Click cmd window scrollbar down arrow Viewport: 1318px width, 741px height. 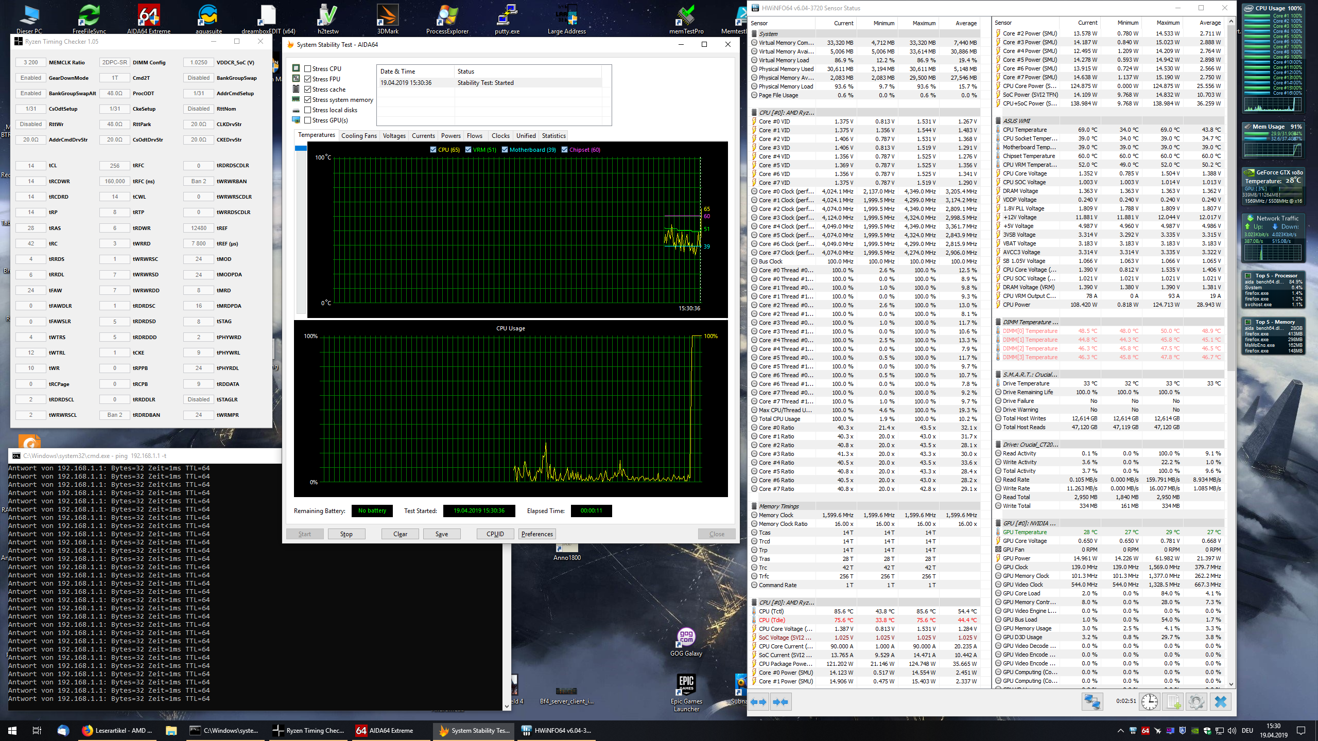(x=507, y=706)
